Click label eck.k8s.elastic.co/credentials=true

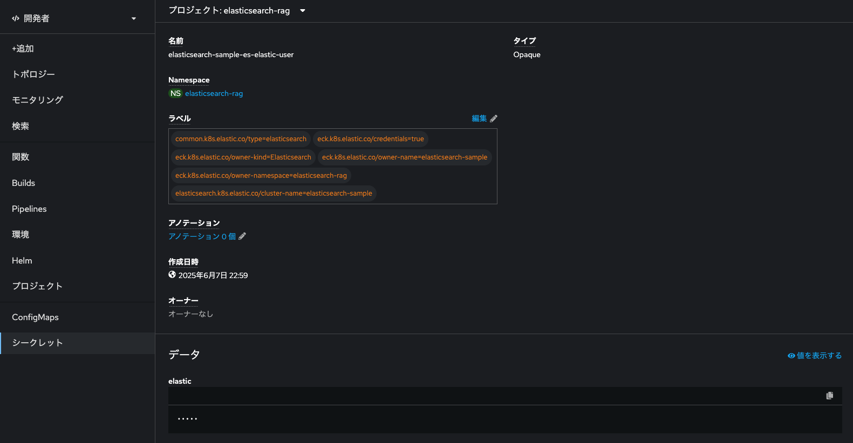pyautogui.click(x=371, y=139)
